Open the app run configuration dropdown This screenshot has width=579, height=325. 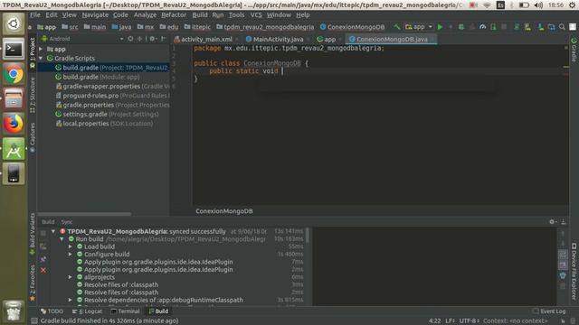tap(419, 27)
